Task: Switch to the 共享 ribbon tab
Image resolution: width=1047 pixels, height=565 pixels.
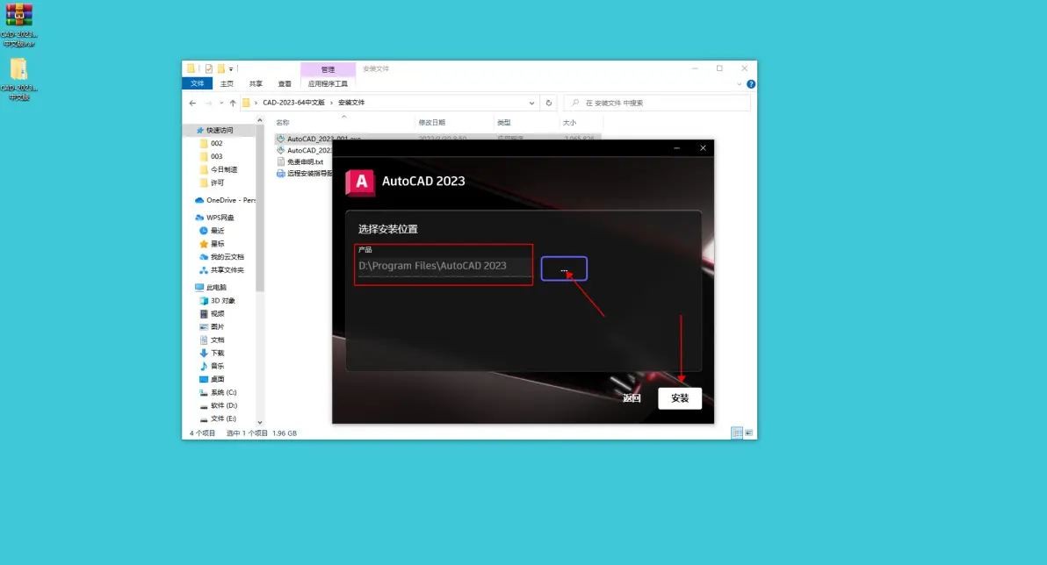Action: tap(256, 84)
